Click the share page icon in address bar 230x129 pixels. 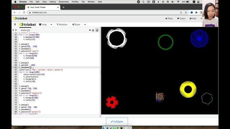pos(181,13)
